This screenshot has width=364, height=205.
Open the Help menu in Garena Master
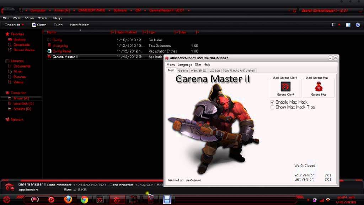207,65
